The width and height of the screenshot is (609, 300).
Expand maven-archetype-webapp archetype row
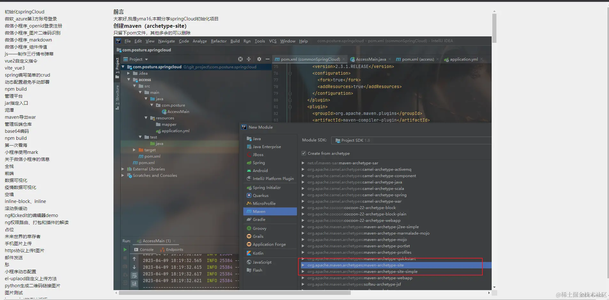(x=303, y=278)
